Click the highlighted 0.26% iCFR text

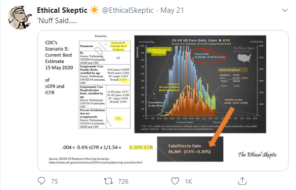pos(141,147)
